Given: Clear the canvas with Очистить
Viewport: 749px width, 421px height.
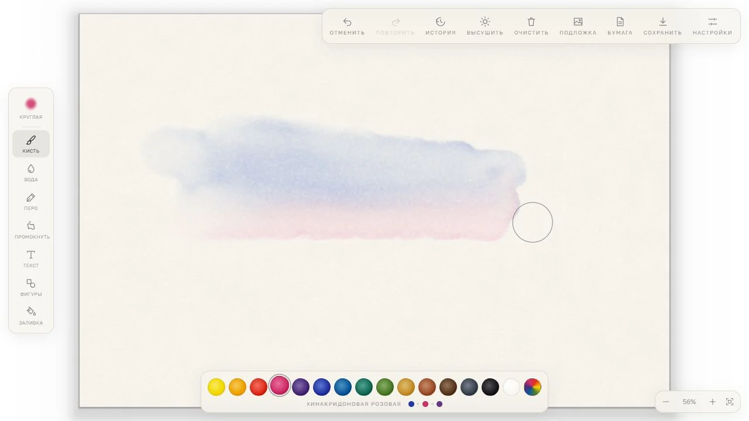Looking at the screenshot, I should pos(531,26).
